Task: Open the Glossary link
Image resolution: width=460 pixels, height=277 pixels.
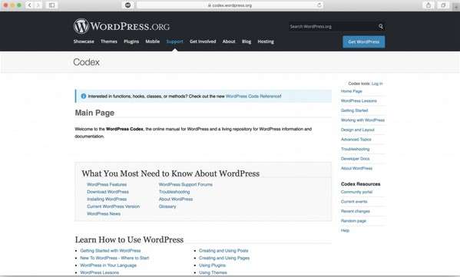Action: pyautogui.click(x=167, y=206)
